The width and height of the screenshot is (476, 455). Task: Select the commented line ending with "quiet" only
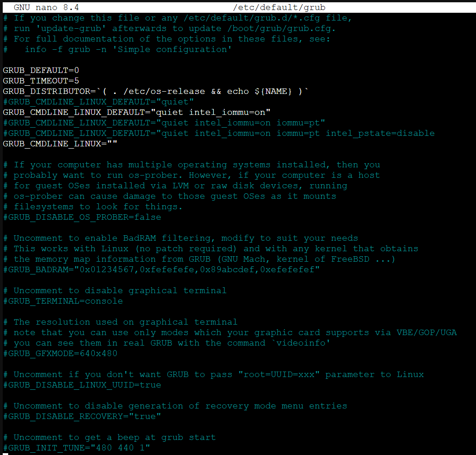click(x=98, y=102)
